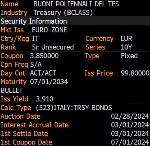Select the Sr Unsecured rank value
Image resolution: width=150 pixels, height=146 pixels.
pyautogui.click(x=53, y=47)
